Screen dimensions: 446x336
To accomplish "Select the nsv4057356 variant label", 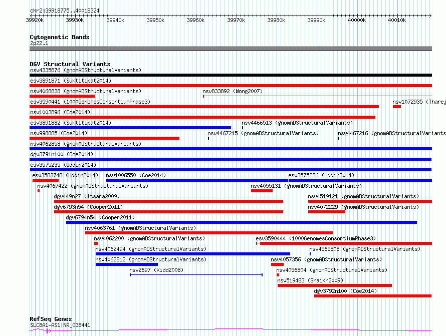I will click(x=326, y=259).
